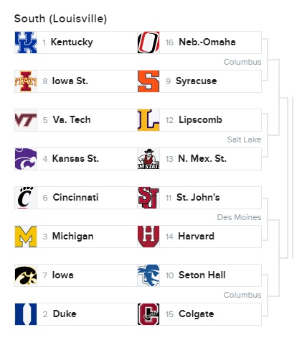
Task: Select the Cincinnati bearcat C logo
Action: tap(26, 198)
